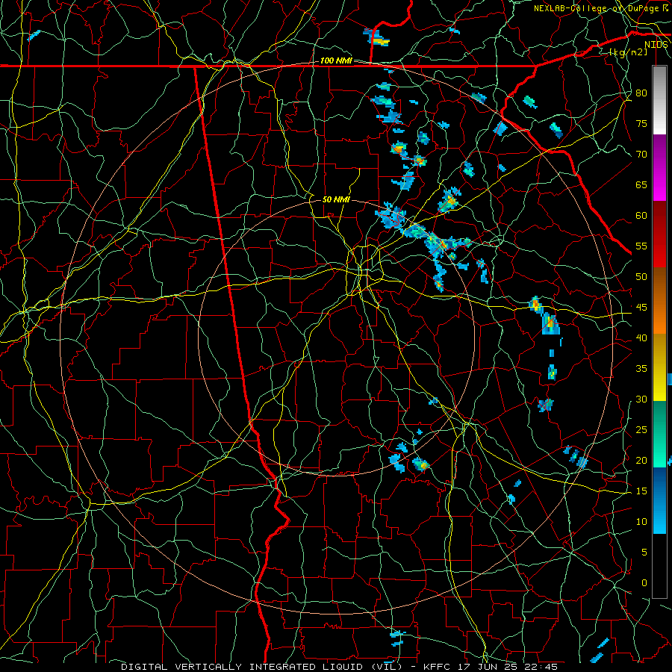Pick the white-gray top segment of the VIL legend
Screen dimensions: 672x672
tap(659, 100)
